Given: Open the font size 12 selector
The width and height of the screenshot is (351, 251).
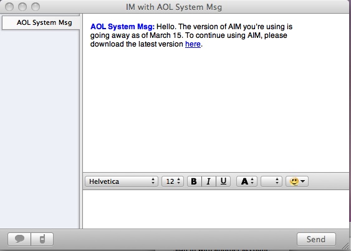Looking at the screenshot, I should pos(173,181).
